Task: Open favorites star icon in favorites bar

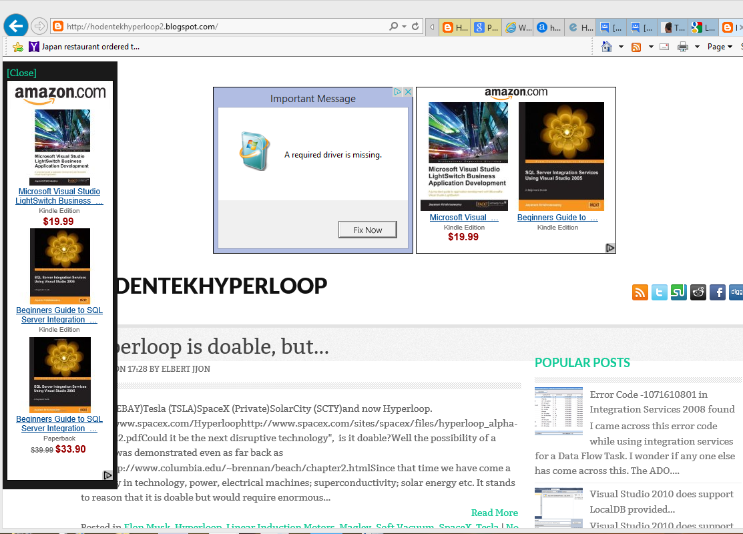Action: click(18, 47)
